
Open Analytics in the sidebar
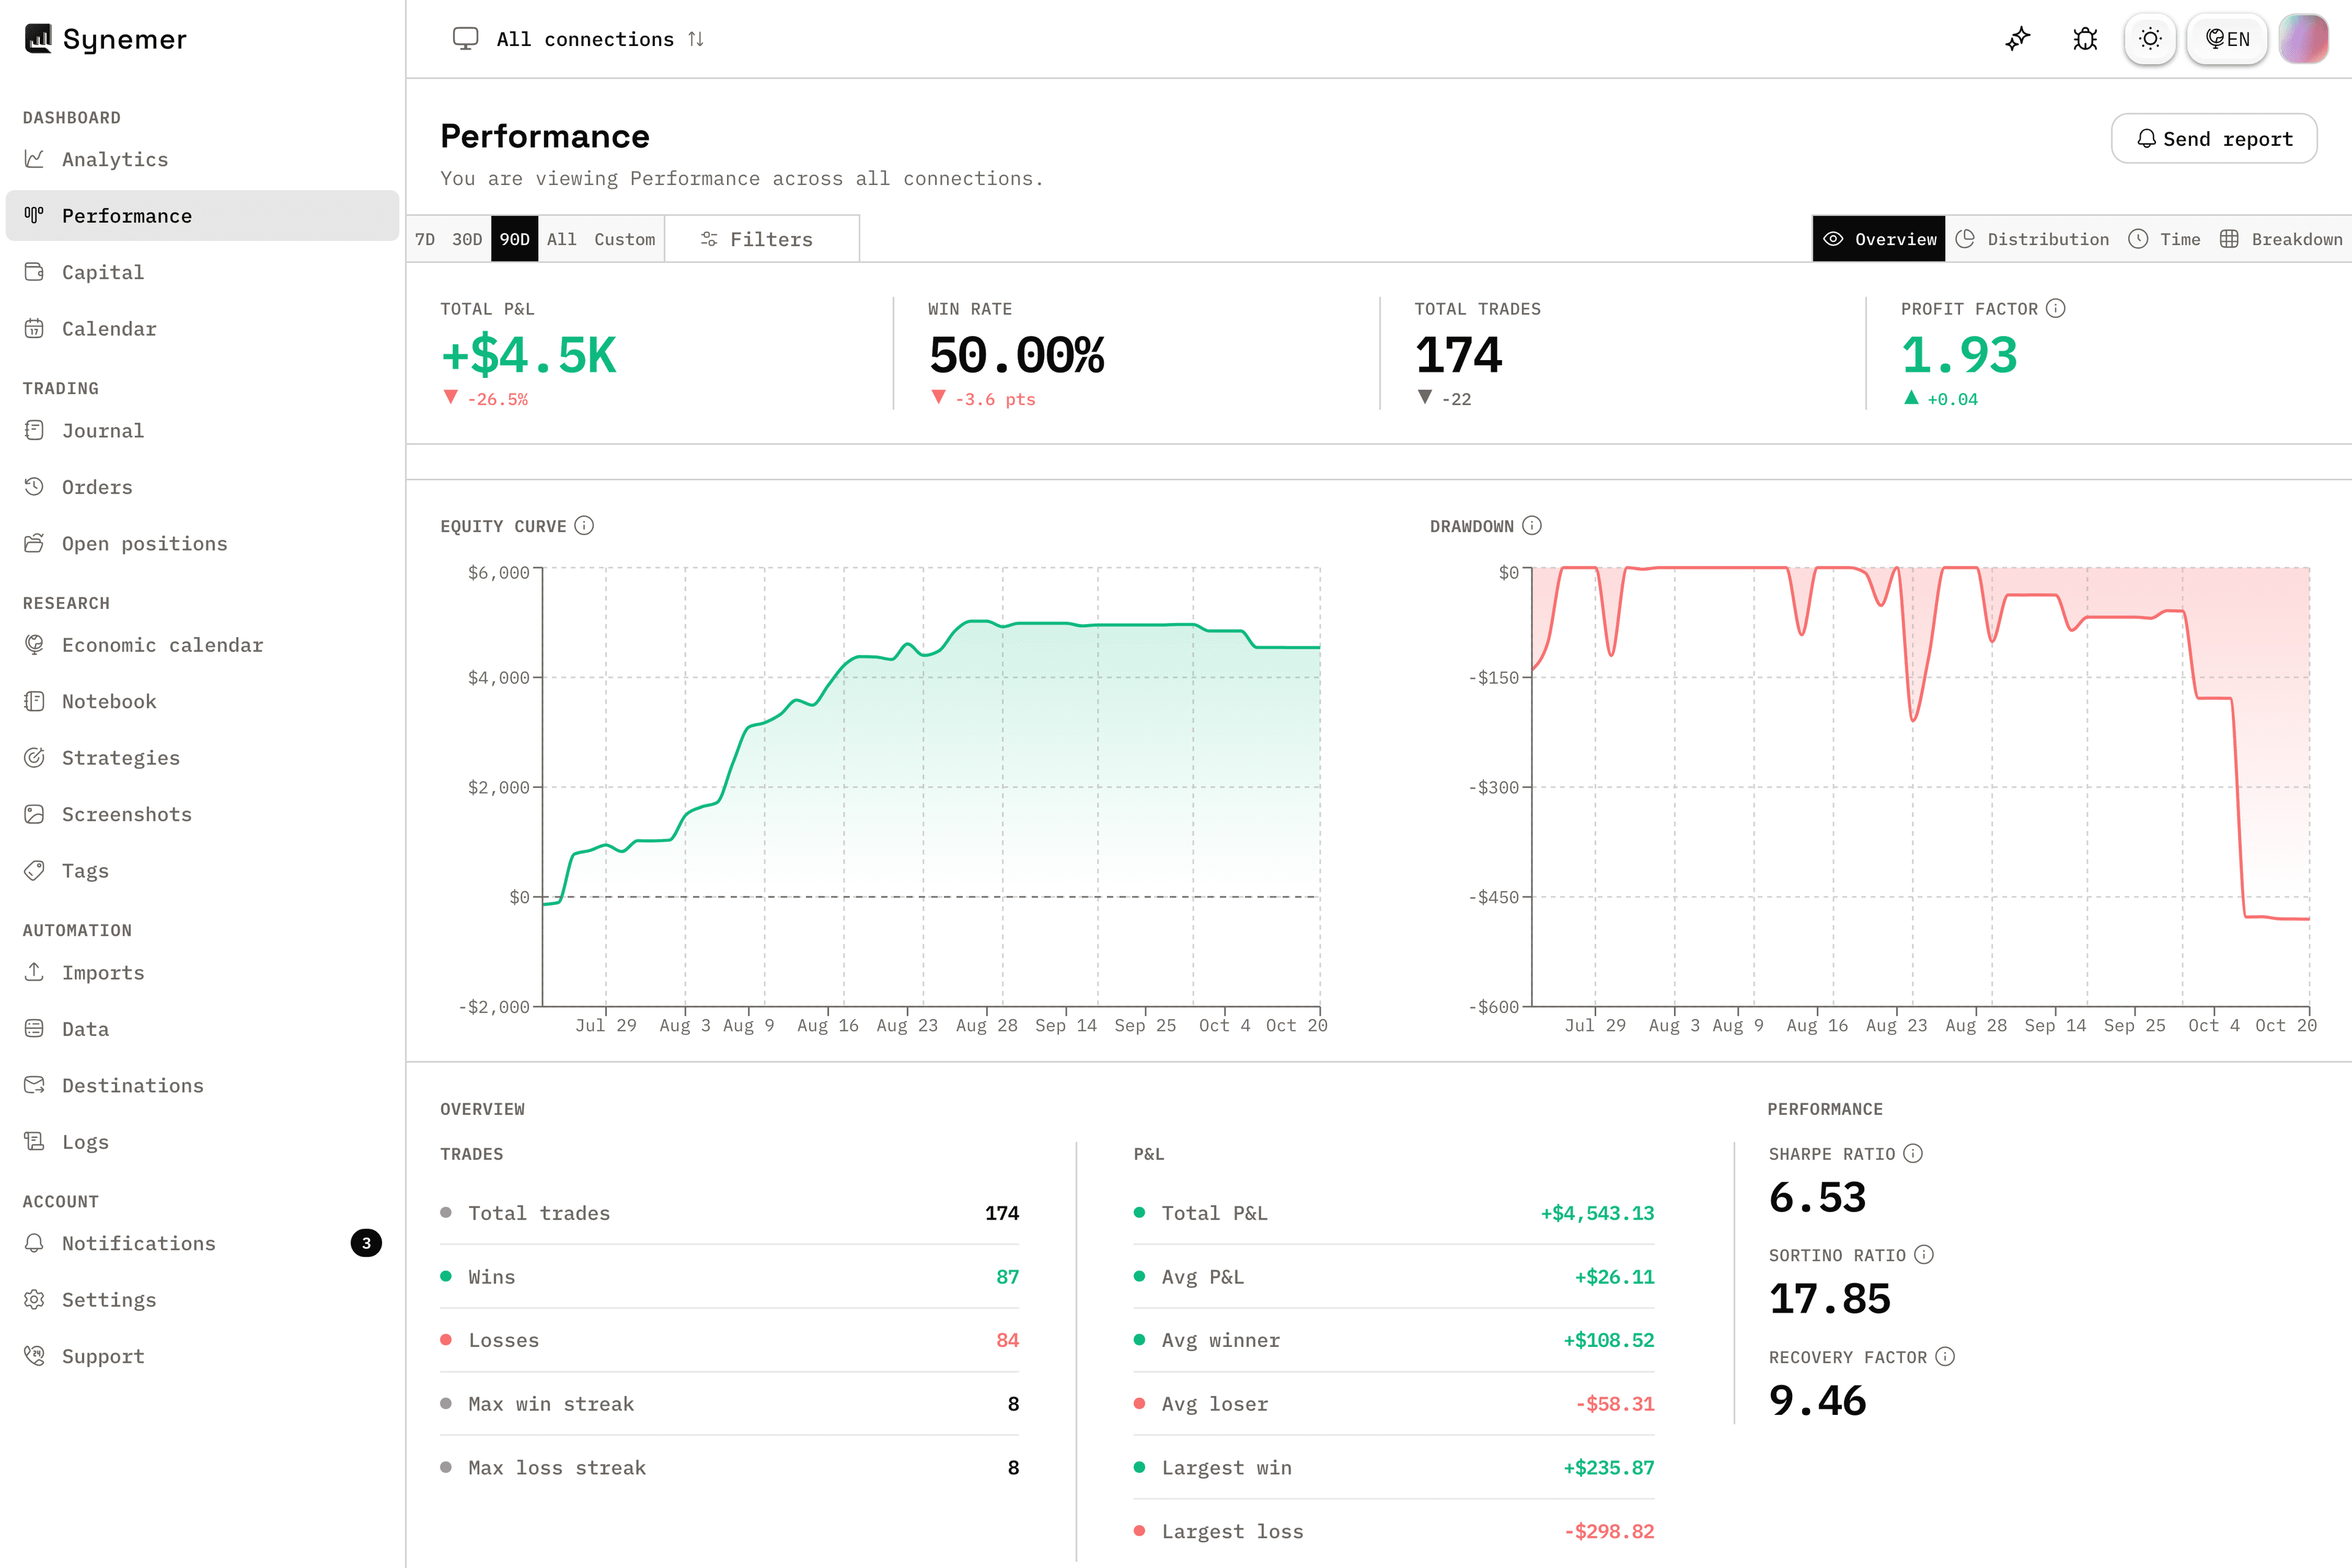tap(202, 159)
